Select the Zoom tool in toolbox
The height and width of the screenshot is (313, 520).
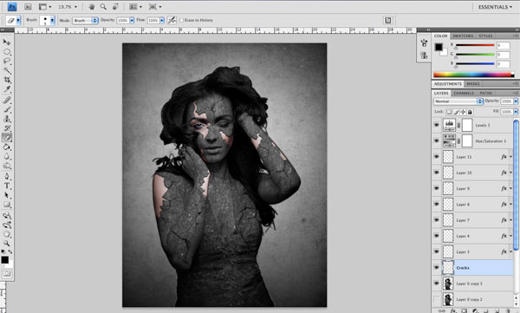pos(7,244)
